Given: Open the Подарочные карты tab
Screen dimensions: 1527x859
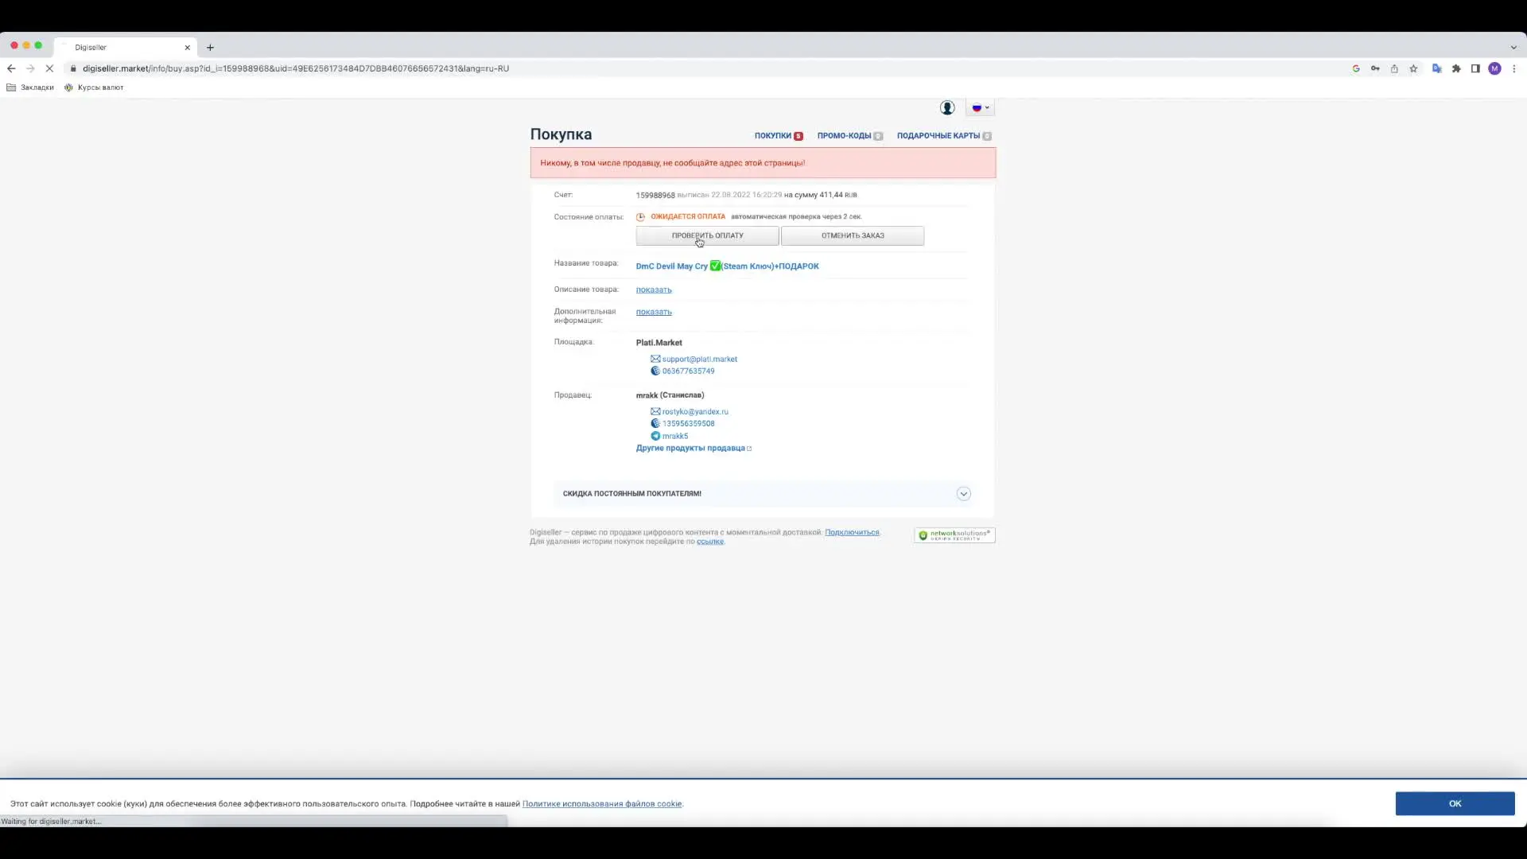Looking at the screenshot, I should tap(938, 136).
